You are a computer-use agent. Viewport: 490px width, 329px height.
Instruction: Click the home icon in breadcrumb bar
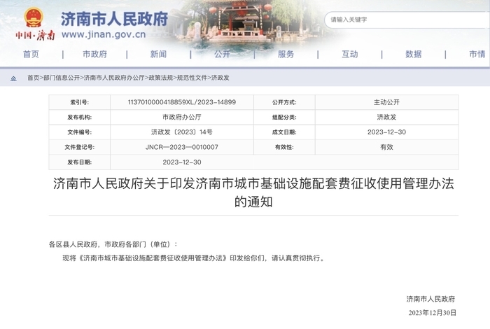point(13,78)
